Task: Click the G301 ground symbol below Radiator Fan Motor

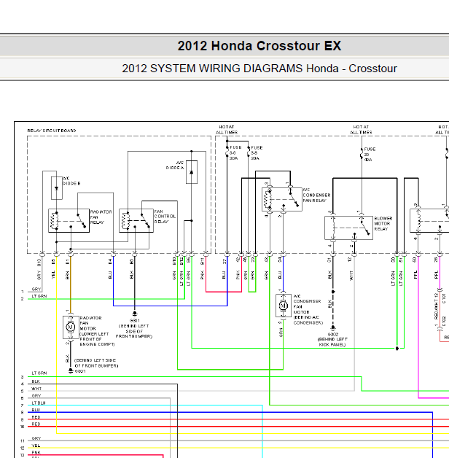Action: (x=71, y=370)
